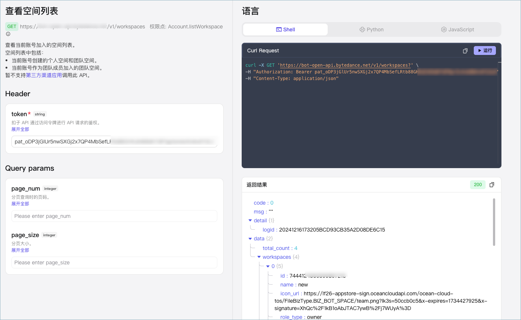Click the 200 status badge
This screenshot has width=521, height=320.
(477, 185)
